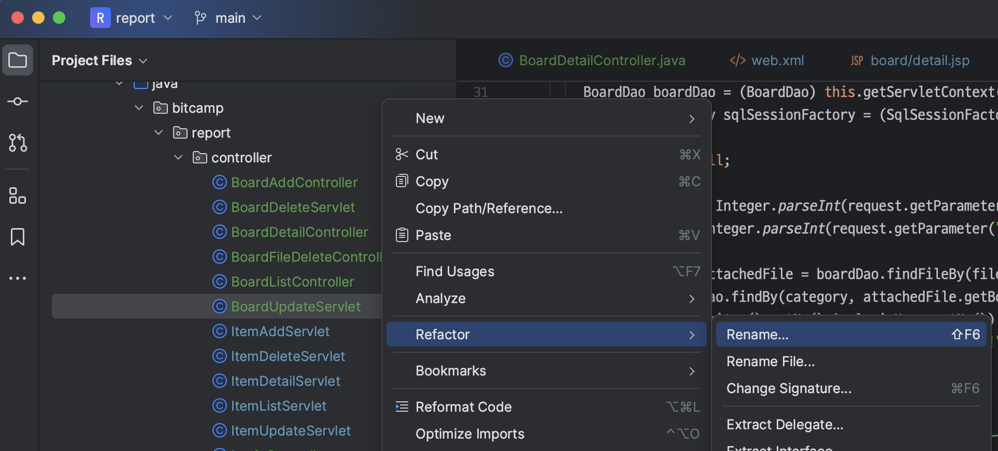
Task: Collapse the bitcamp folder
Action: click(x=139, y=108)
